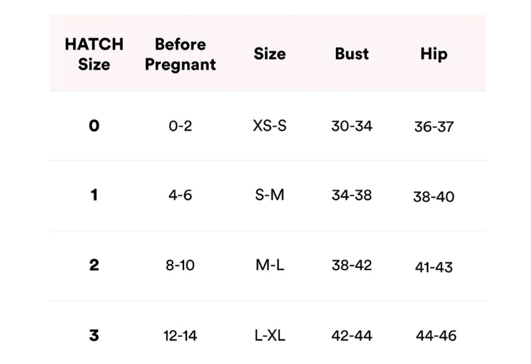Image resolution: width=531 pixels, height=364 pixels.
Task: Click the 30-34 bust measurement
Action: point(352,126)
